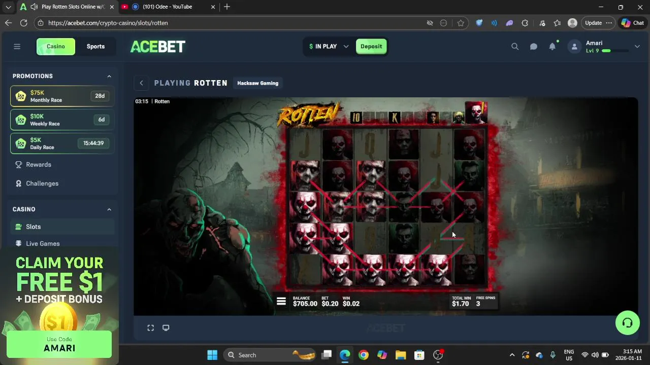Select the Play Rotten Slots Online tab
The width and height of the screenshot is (650, 365).
(67, 7)
